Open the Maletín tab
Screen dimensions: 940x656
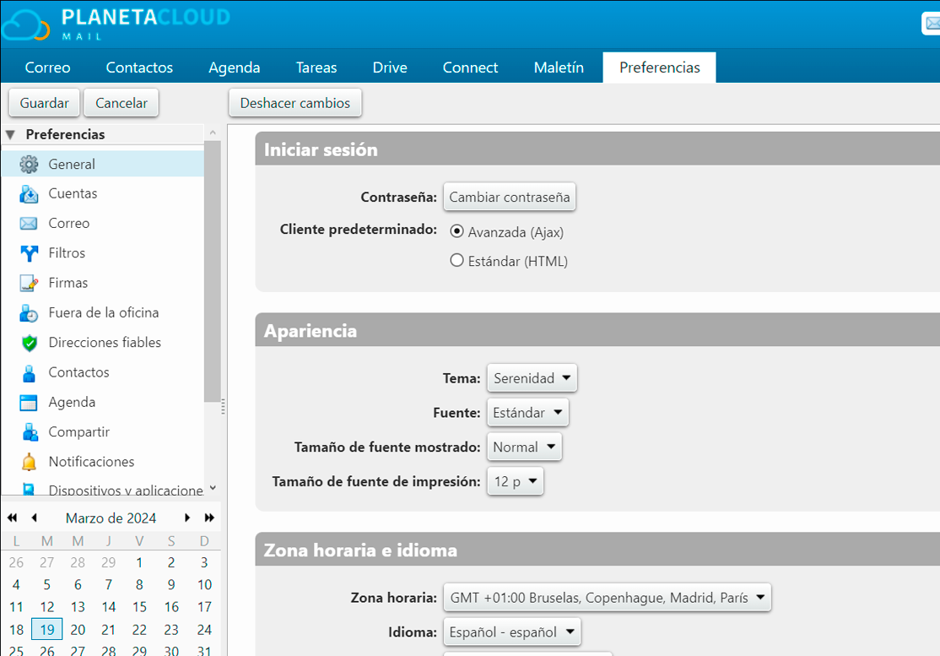(x=559, y=68)
